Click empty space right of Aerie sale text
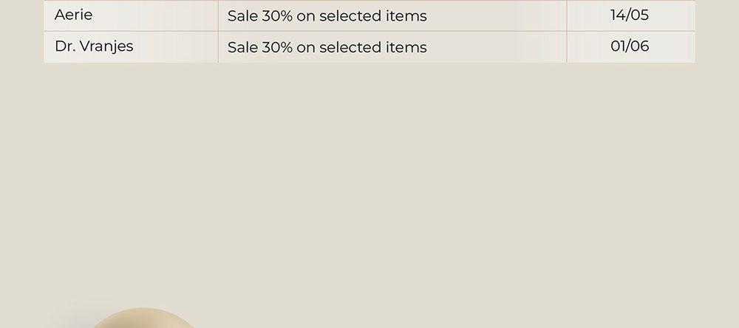 [x=495, y=16]
